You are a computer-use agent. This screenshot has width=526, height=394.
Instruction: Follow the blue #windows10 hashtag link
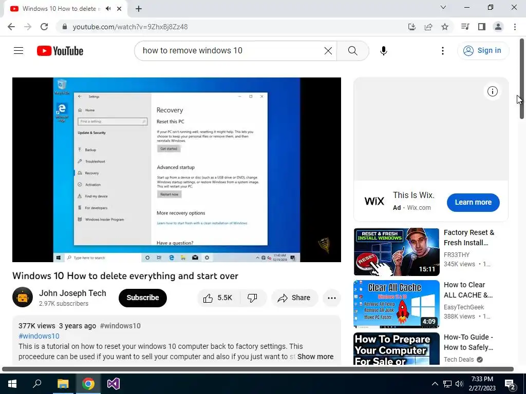39,336
